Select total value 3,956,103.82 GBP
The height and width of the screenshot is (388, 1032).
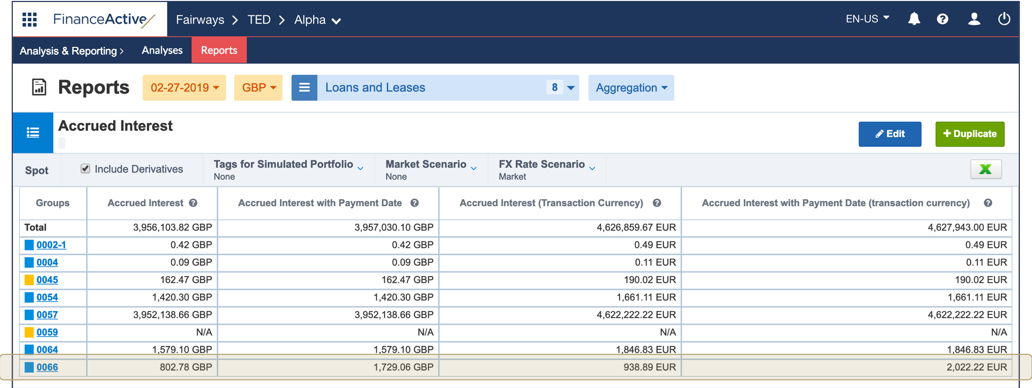[173, 227]
